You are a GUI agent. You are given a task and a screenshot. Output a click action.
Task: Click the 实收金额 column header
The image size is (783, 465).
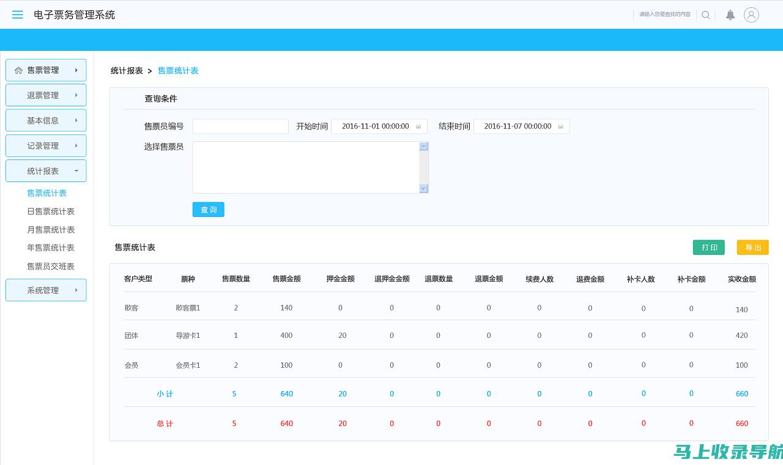click(x=742, y=279)
